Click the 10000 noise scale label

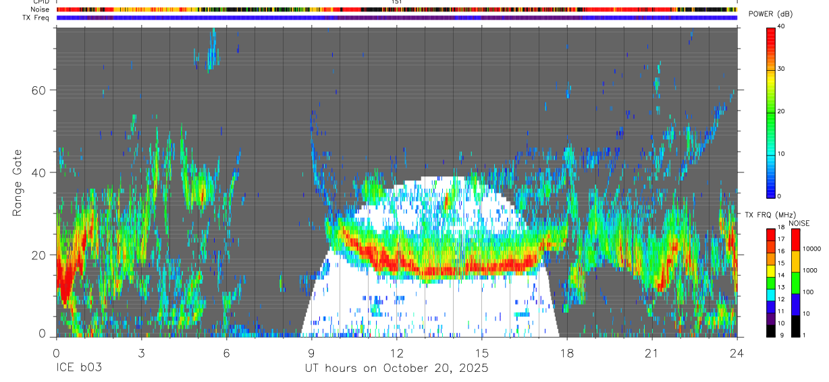(x=811, y=249)
